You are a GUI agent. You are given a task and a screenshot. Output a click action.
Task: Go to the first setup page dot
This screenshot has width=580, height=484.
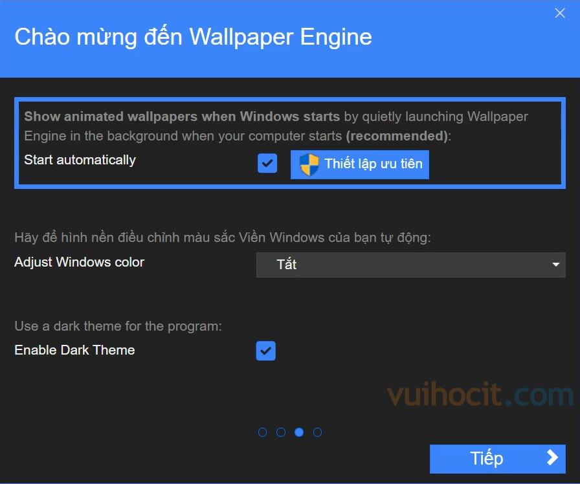click(262, 432)
